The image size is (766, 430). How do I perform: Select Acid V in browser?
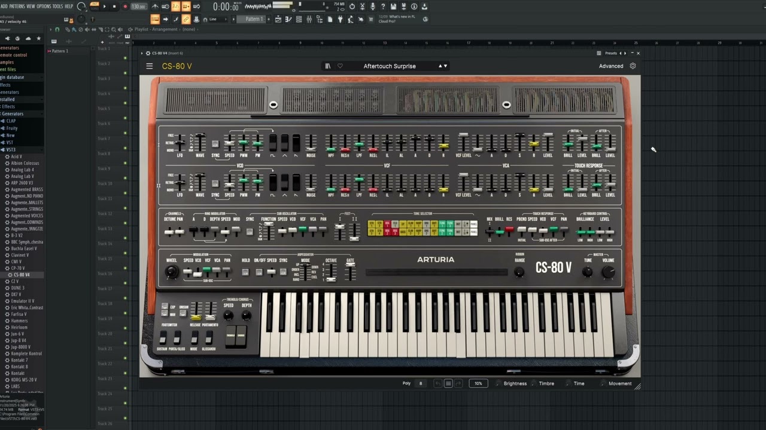click(16, 156)
